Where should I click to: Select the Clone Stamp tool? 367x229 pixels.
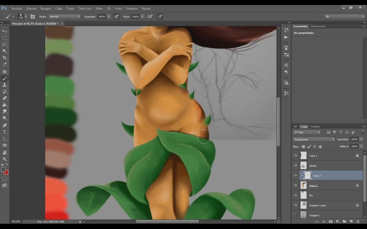tap(4, 85)
